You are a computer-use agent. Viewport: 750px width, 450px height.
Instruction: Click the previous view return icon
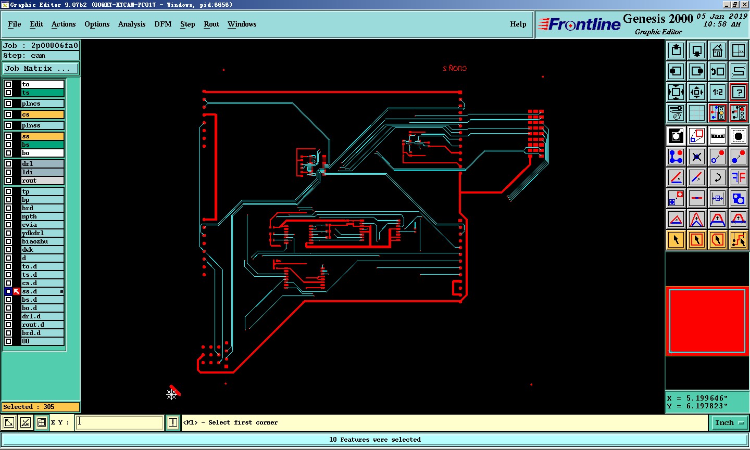(x=718, y=71)
